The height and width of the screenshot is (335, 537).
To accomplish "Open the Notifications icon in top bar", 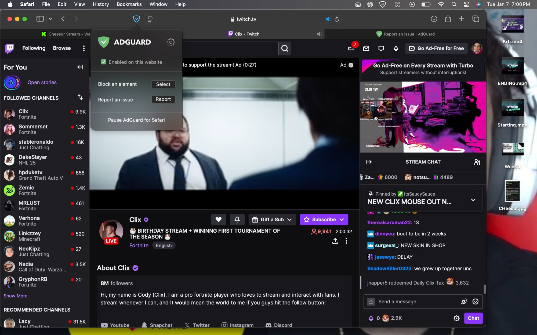I will click(x=381, y=49).
